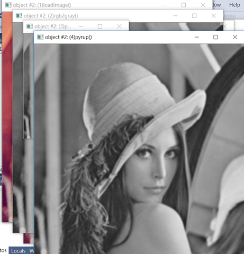Bring the loadimage() window to front via title
Screen dimensions: 244x254
42,5
